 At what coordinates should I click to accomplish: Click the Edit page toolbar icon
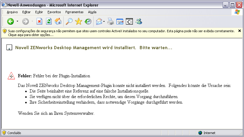click(x=120, y=21)
